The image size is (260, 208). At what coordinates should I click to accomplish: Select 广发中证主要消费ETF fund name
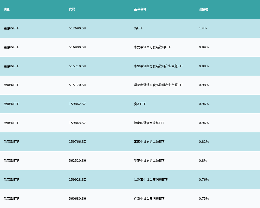point(149,199)
